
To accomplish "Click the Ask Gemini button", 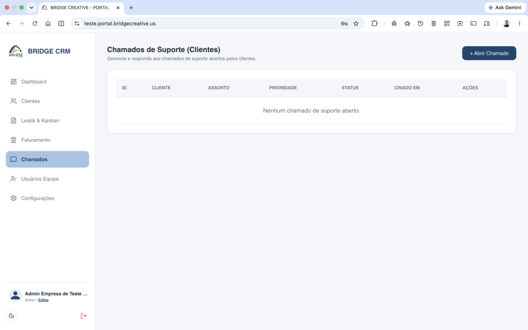I will (505, 7).
